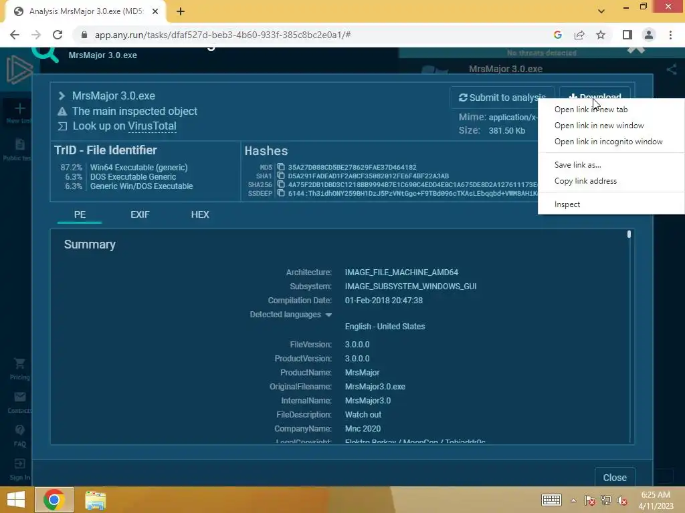Click the New task plus icon in sidebar

point(19,109)
